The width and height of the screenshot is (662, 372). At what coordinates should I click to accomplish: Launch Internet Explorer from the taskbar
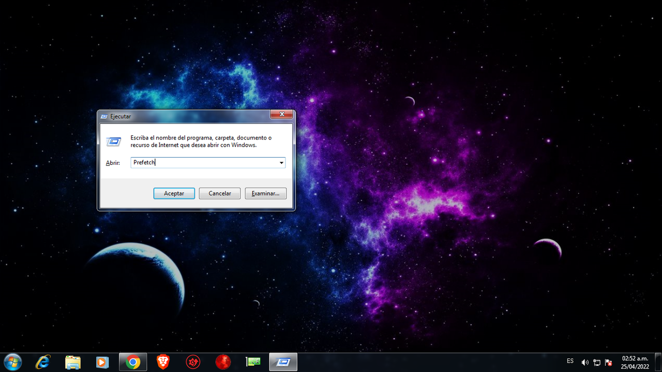tap(43, 362)
